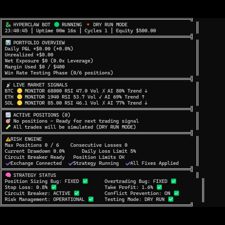
Task: Click the dragon icon beside HYPERCLAW BOT
Action: 8,25
